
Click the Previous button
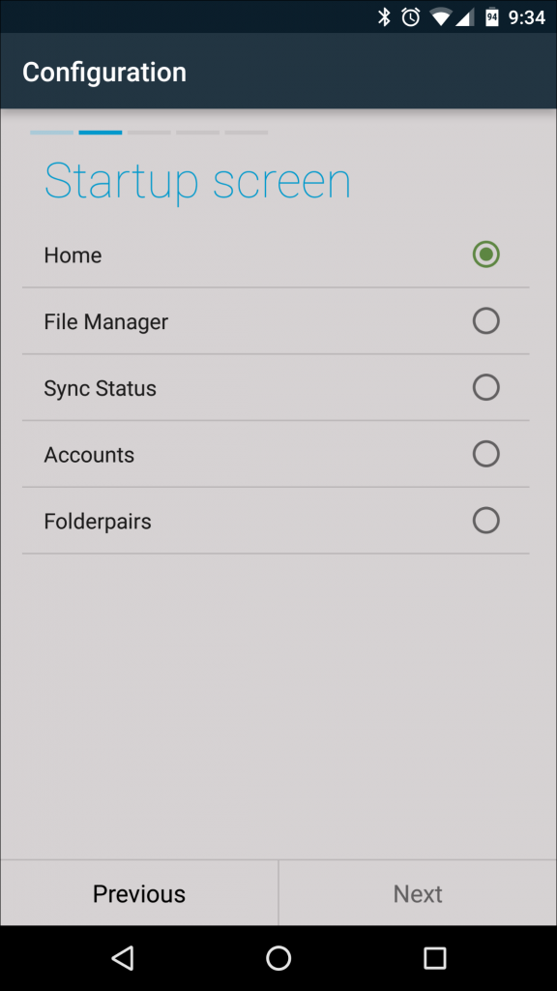pos(138,892)
